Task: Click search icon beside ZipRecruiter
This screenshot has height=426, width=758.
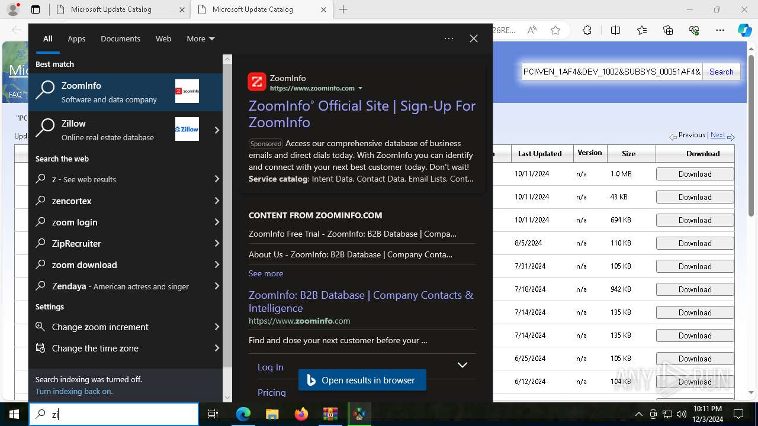Action: (x=41, y=243)
